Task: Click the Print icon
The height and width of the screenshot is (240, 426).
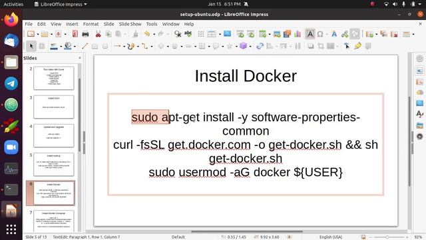Action: [x=85, y=34]
